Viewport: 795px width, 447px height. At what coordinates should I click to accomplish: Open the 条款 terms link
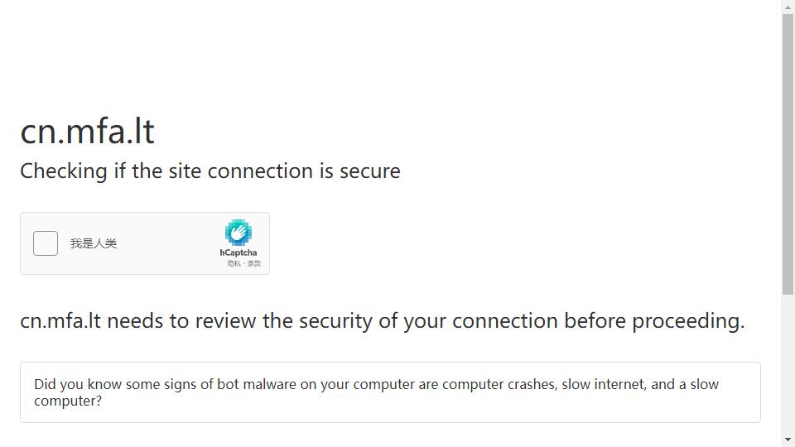tap(254, 263)
